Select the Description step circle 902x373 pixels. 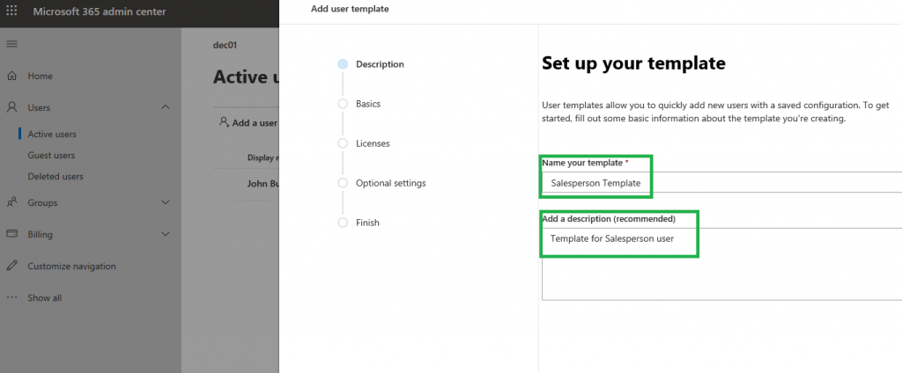point(343,64)
